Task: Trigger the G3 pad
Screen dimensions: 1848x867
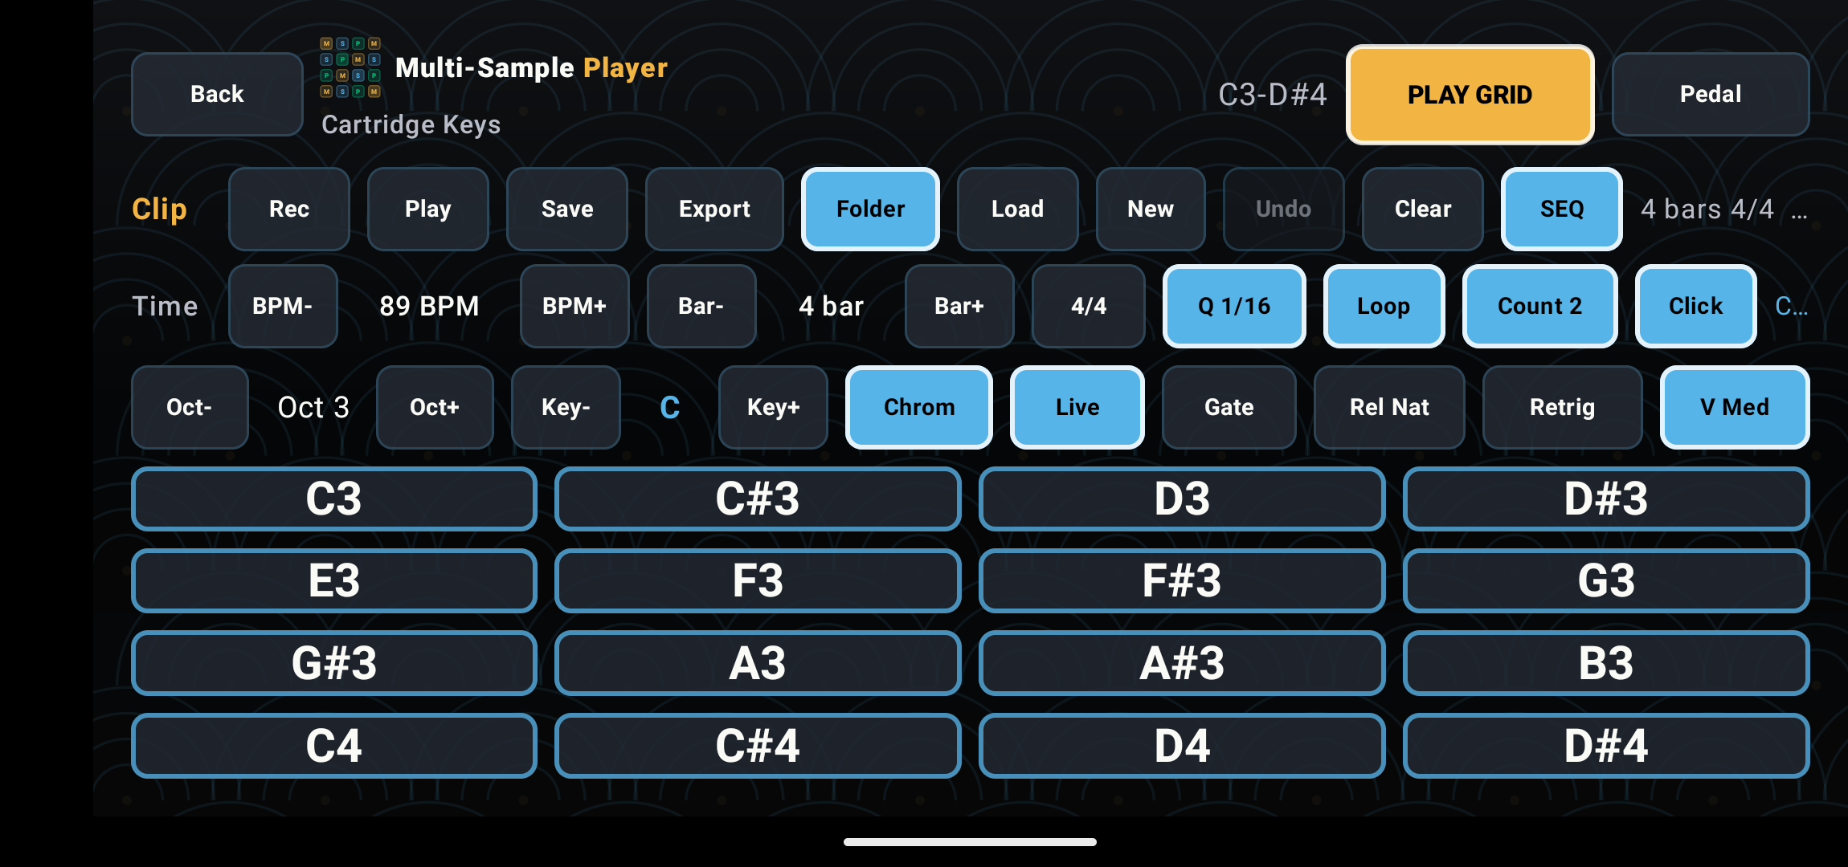Action: pyautogui.click(x=1606, y=580)
